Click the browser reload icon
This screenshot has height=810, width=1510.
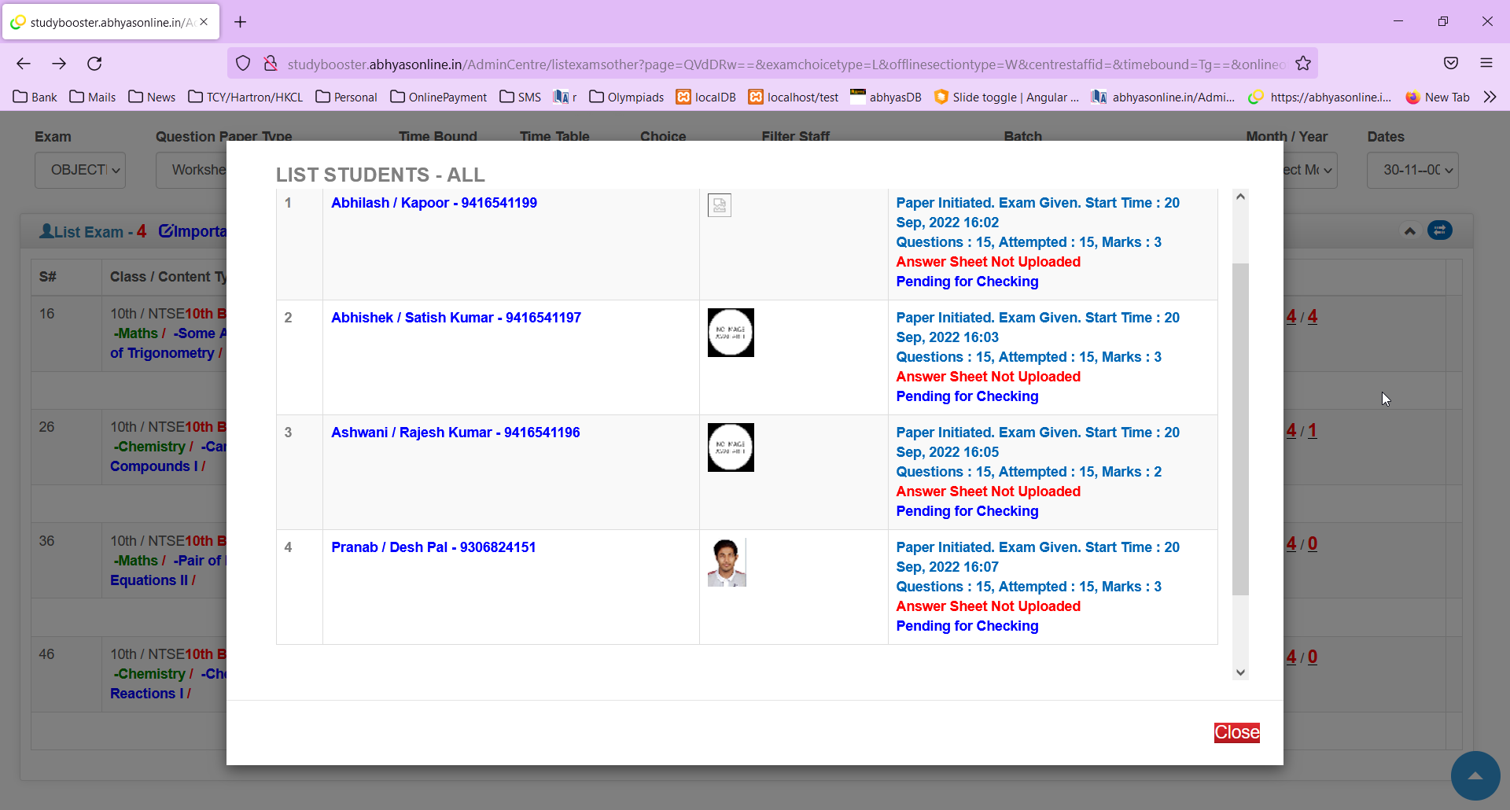94,64
